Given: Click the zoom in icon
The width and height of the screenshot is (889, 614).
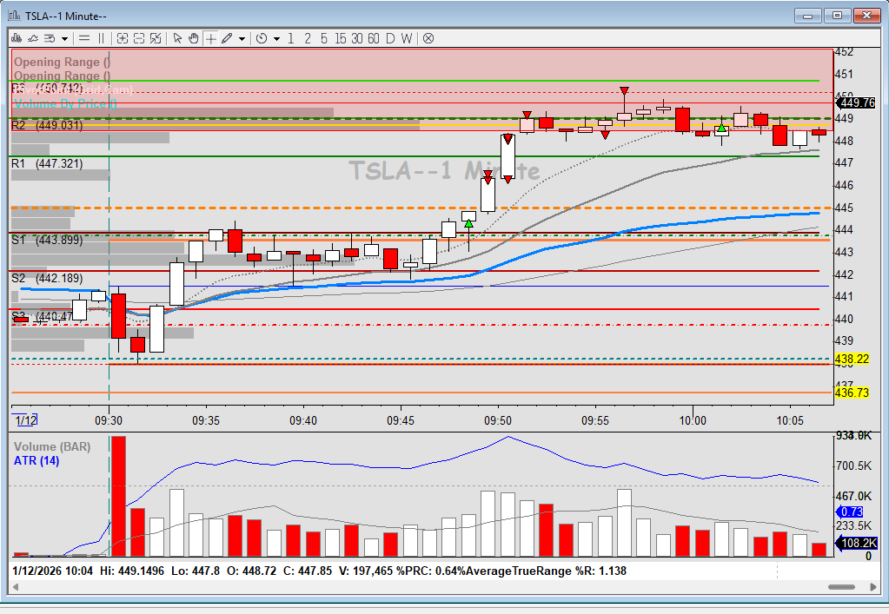Looking at the screenshot, I should (123, 38).
